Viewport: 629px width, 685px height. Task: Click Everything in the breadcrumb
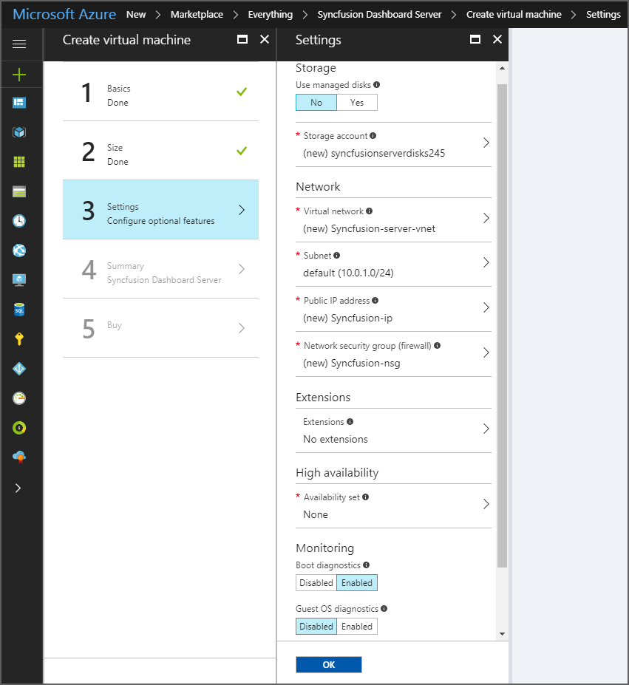pos(270,15)
